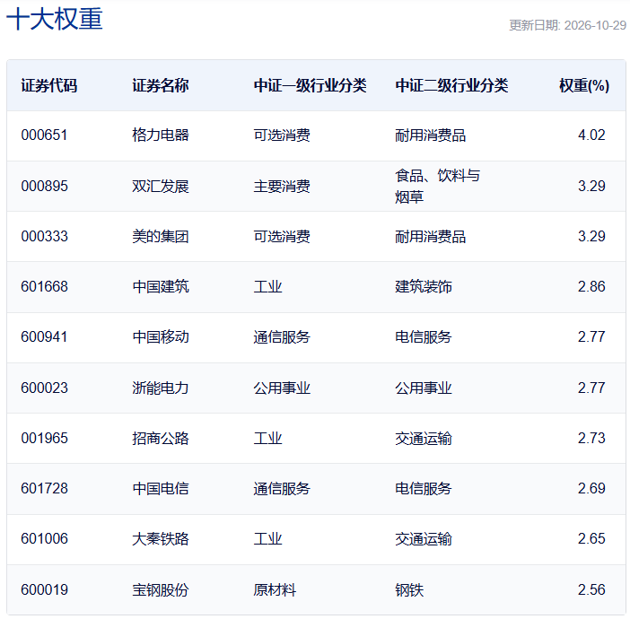Click the 钢铁 industry cell
This screenshot has width=630, height=619.
pyautogui.click(x=409, y=589)
